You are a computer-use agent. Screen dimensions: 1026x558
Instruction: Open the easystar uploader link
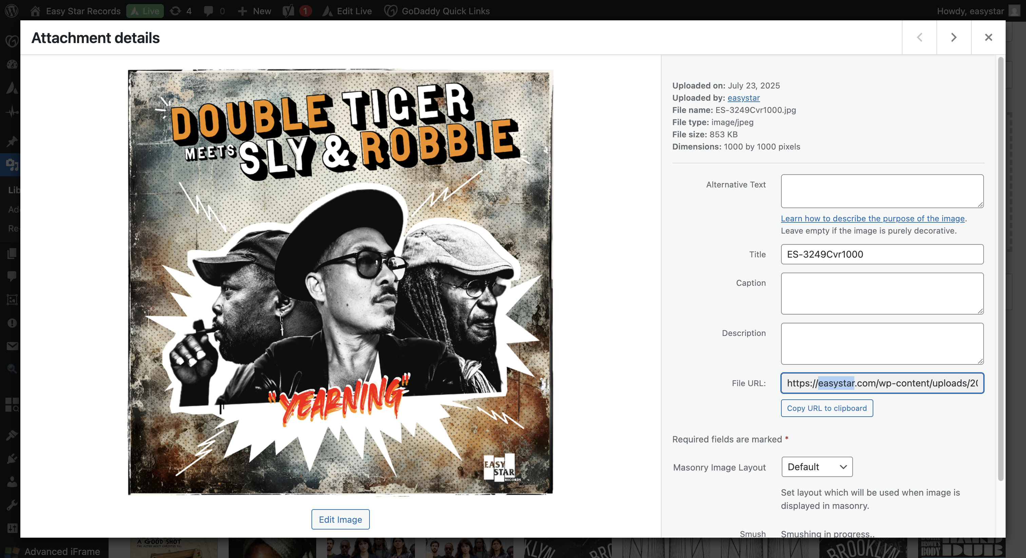point(743,98)
